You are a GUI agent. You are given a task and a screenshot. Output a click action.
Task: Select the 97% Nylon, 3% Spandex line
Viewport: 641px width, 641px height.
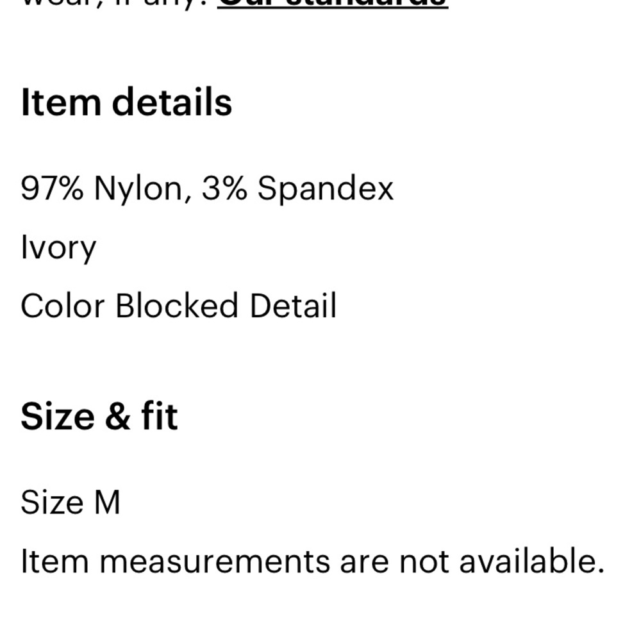point(207,189)
